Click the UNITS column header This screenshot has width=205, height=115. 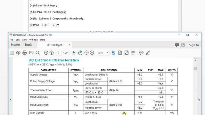[172, 70]
